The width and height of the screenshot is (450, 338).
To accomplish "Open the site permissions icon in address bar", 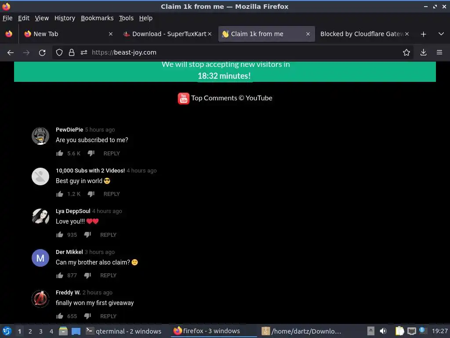I will click(x=84, y=52).
